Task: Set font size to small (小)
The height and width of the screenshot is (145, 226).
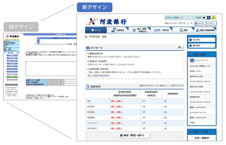Action: (181, 18)
